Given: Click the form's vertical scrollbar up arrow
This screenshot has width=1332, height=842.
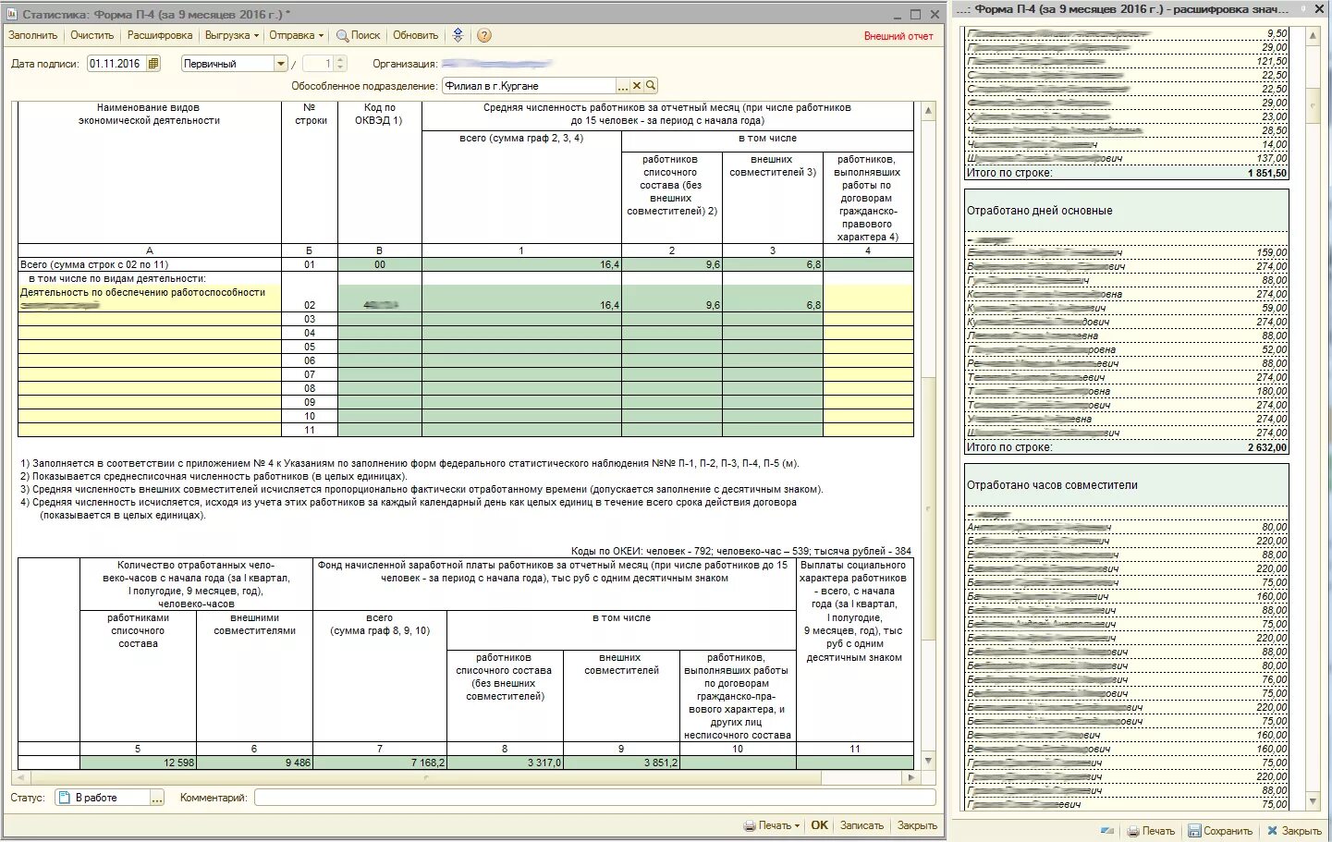Looking at the screenshot, I should click(x=928, y=111).
